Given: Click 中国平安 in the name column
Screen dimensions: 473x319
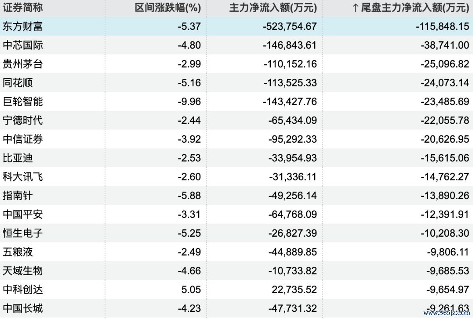Looking at the screenshot, I should [23, 214].
